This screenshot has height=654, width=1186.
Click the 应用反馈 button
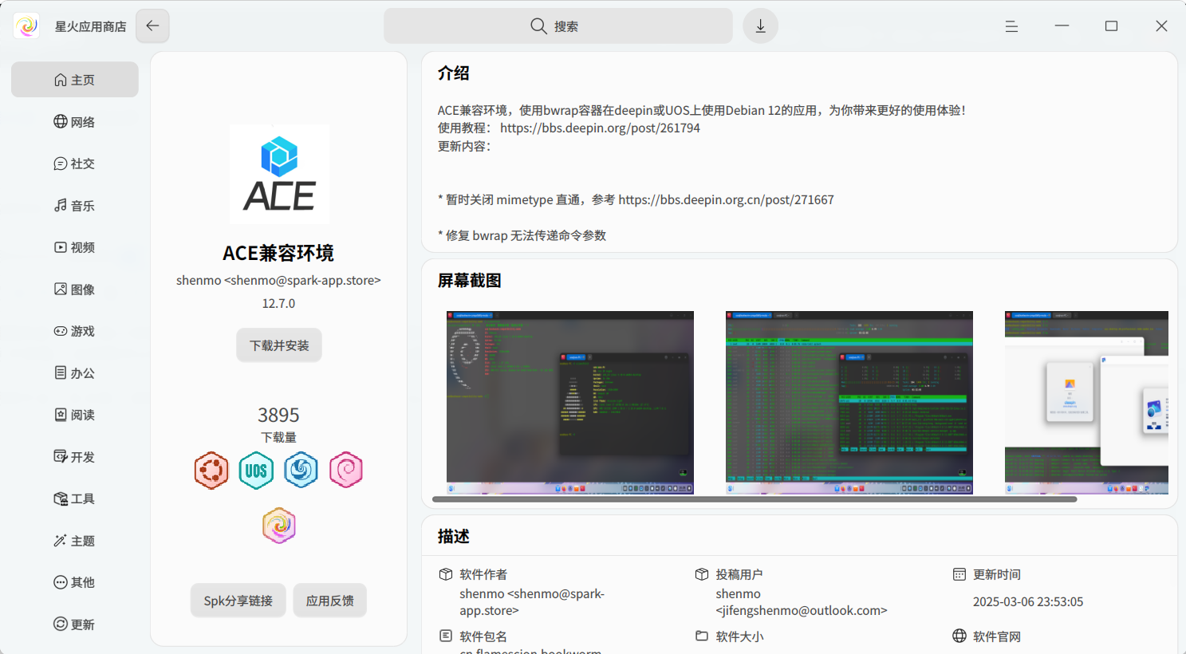click(x=330, y=601)
